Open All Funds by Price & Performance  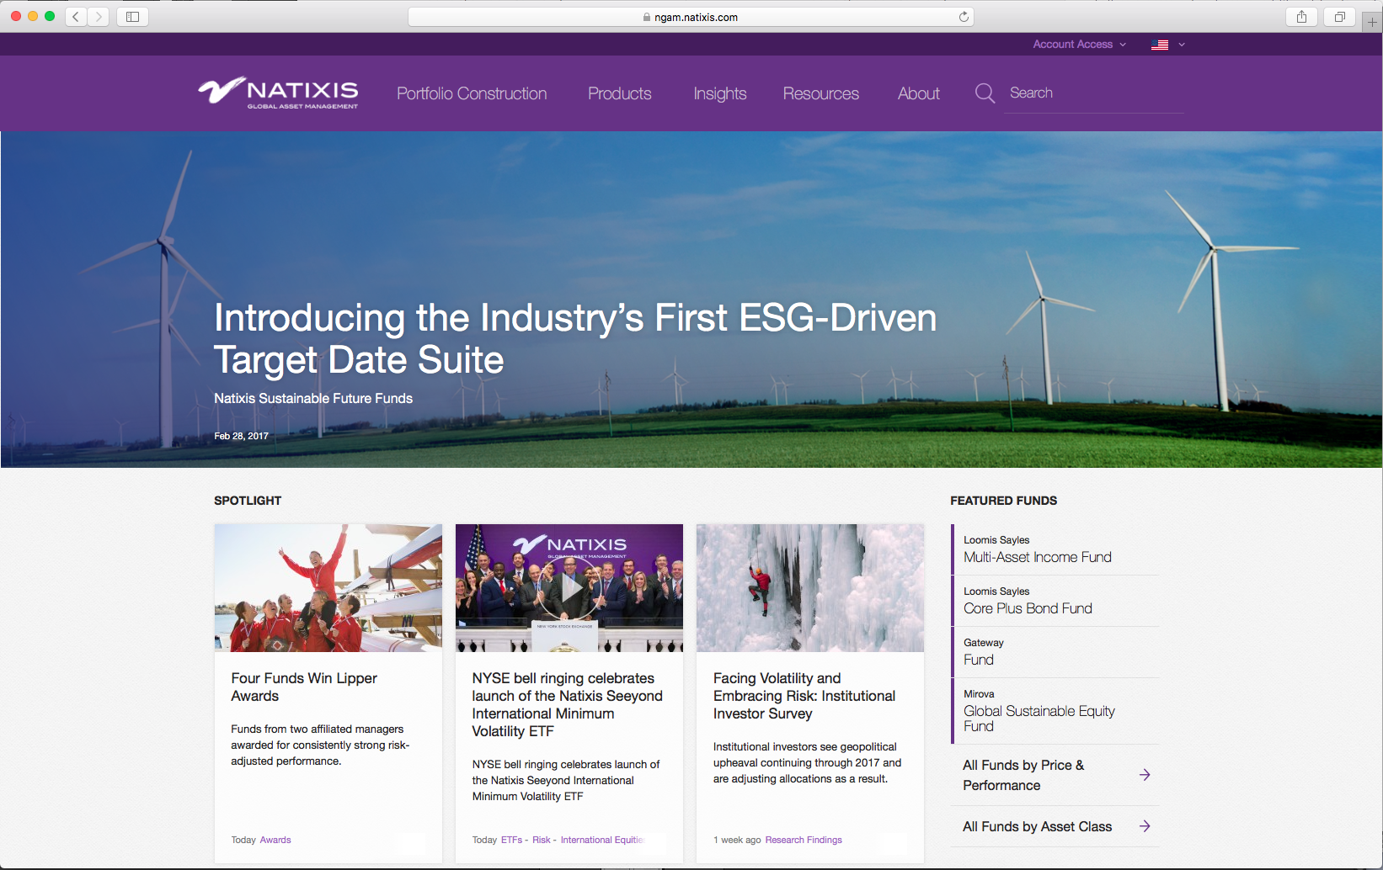click(x=1023, y=775)
